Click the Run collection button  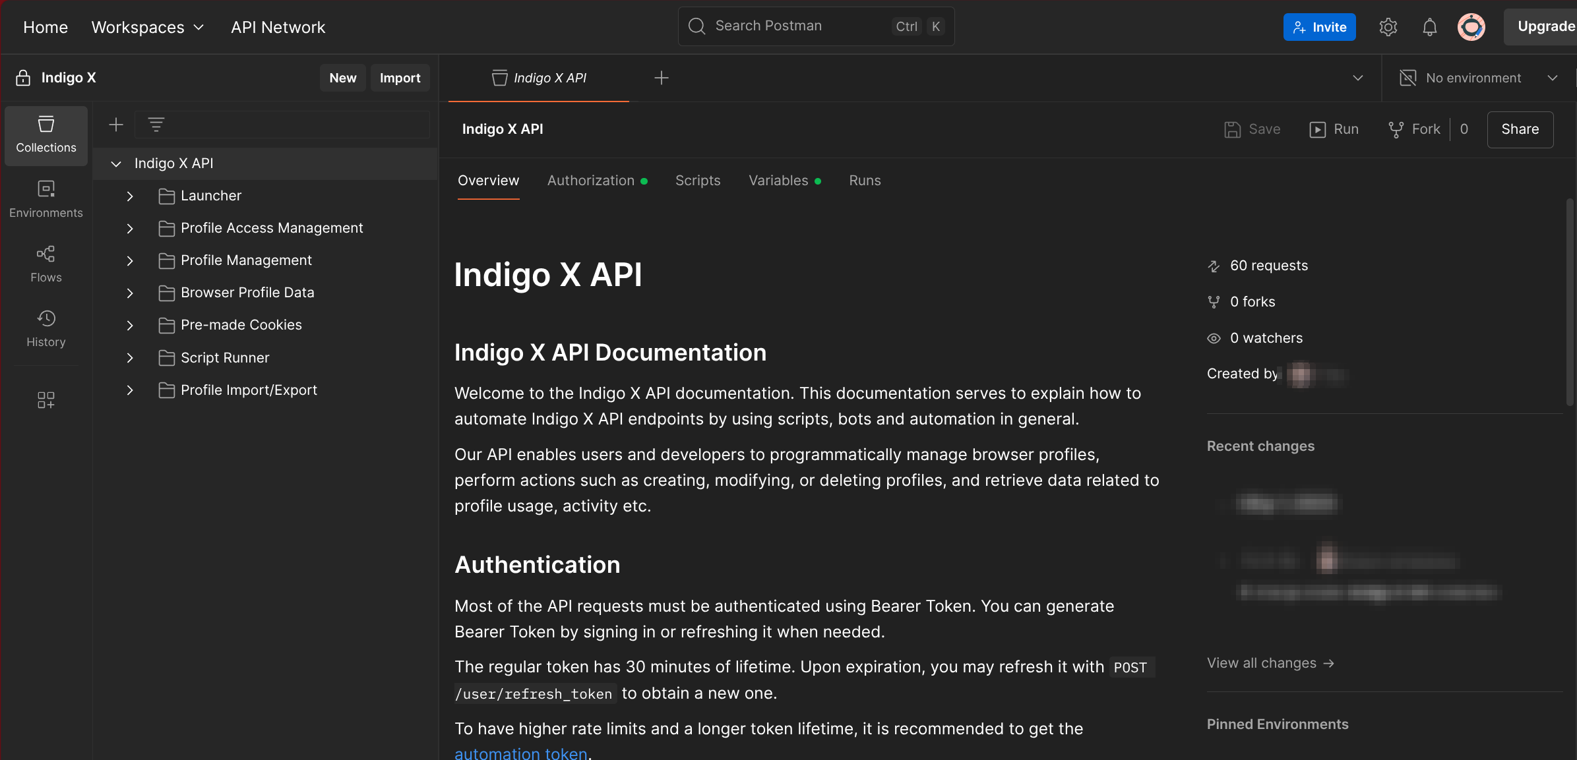coord(1334,129)
